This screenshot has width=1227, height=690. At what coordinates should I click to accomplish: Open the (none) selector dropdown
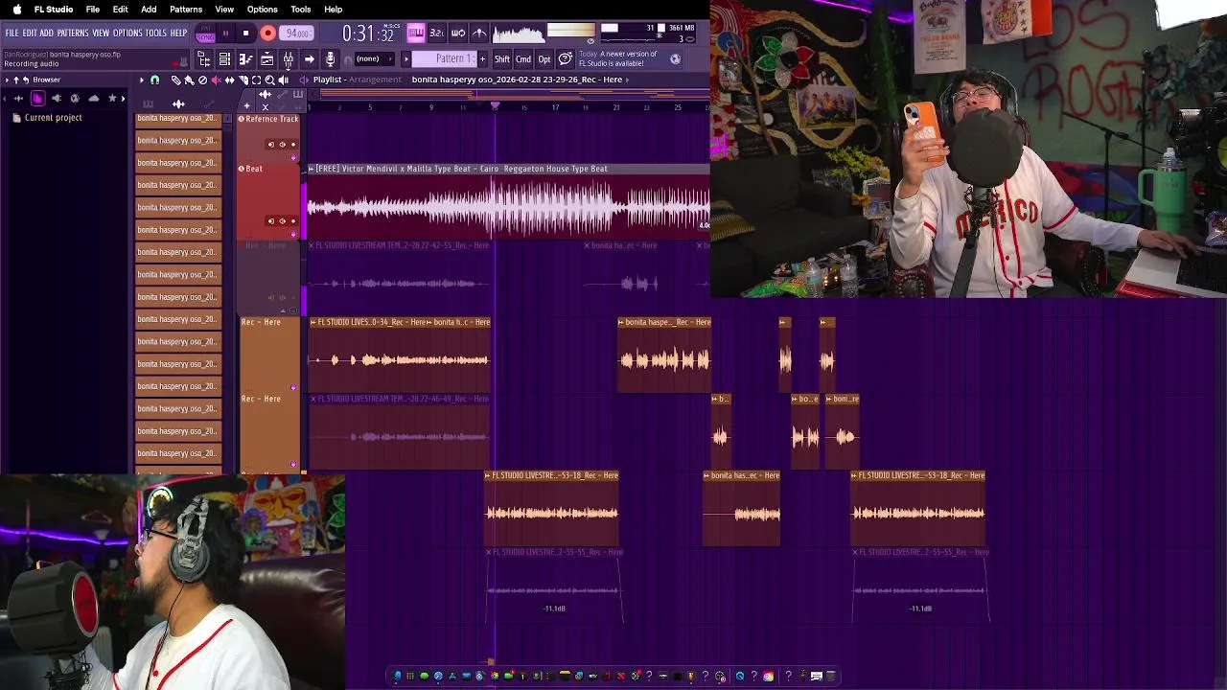[374, 58]
